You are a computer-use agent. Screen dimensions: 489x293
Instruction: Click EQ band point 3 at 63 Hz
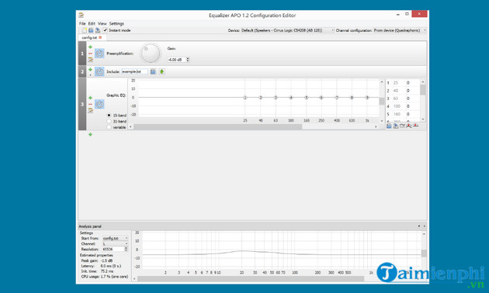click(276, 98)
